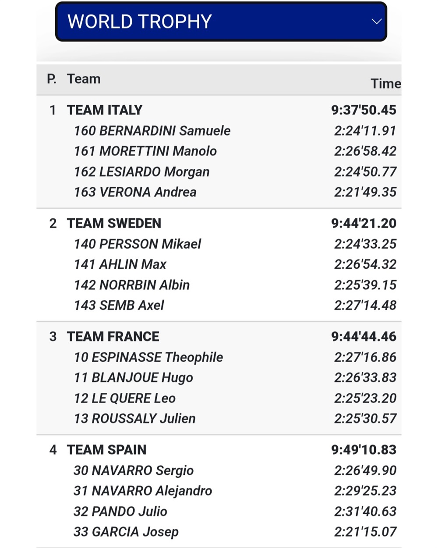Select rider 31 NAVARRO Alejandro
This screenshot has width=438, height=548.
pos(143,491)
